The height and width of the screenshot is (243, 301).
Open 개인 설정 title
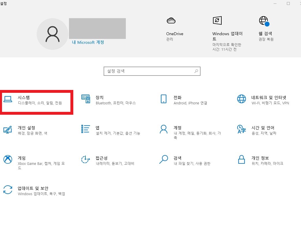point(27,128)
